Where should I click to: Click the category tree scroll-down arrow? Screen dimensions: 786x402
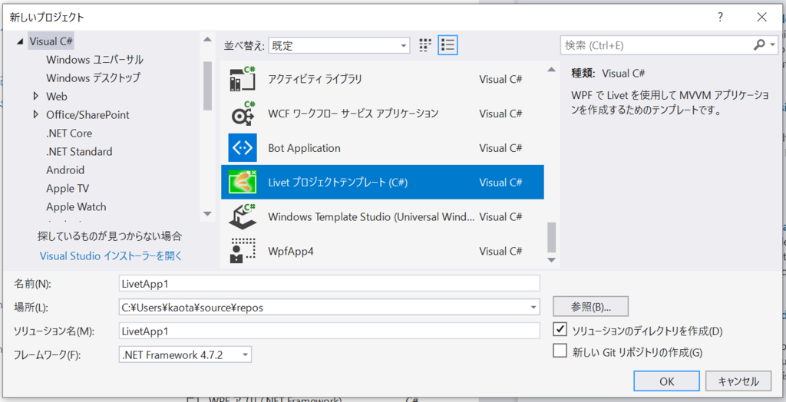(x=207, y=213)
